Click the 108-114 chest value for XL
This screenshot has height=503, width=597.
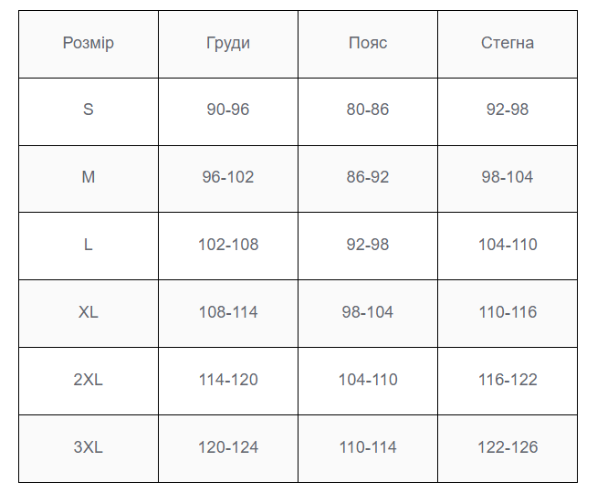228,313
